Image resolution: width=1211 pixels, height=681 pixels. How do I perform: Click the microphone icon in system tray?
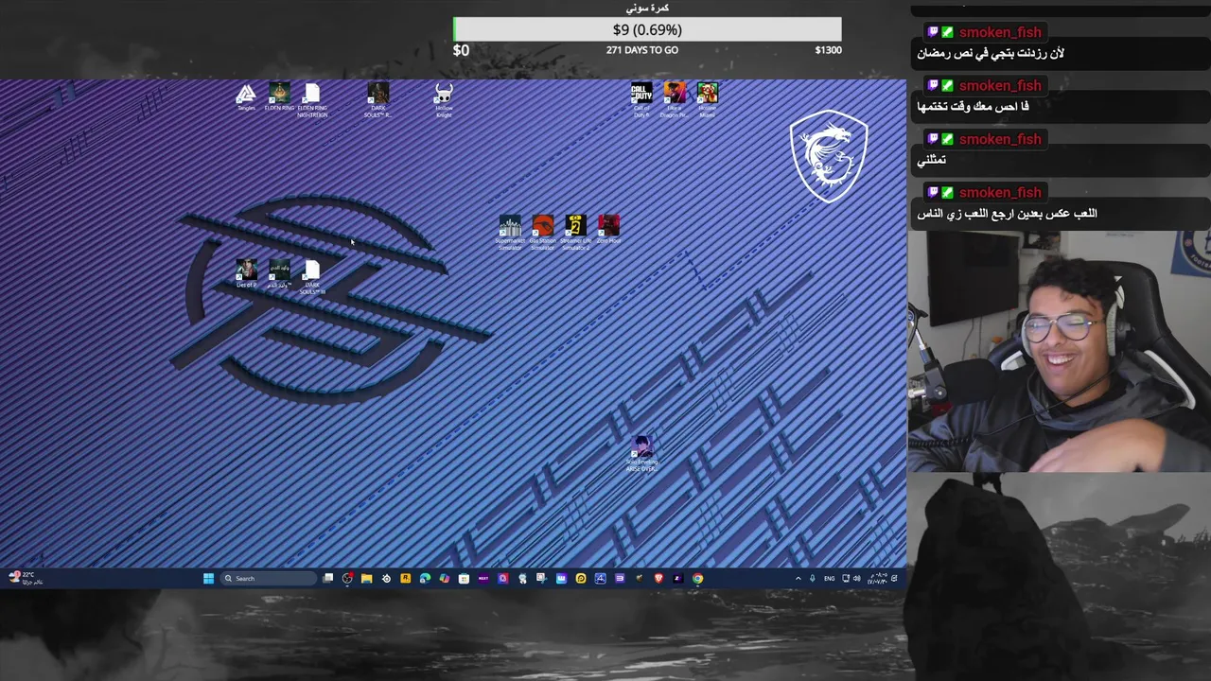click(812, 578)
